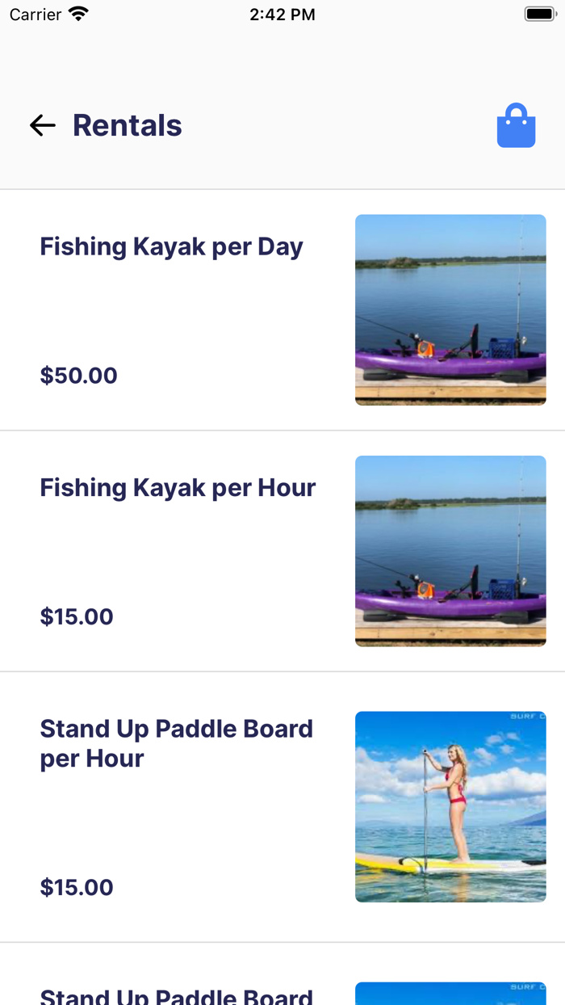Tap the paddle board per Hour $15.00 price
This screenshot has width=565, height=1005.
tap(77, 888)
